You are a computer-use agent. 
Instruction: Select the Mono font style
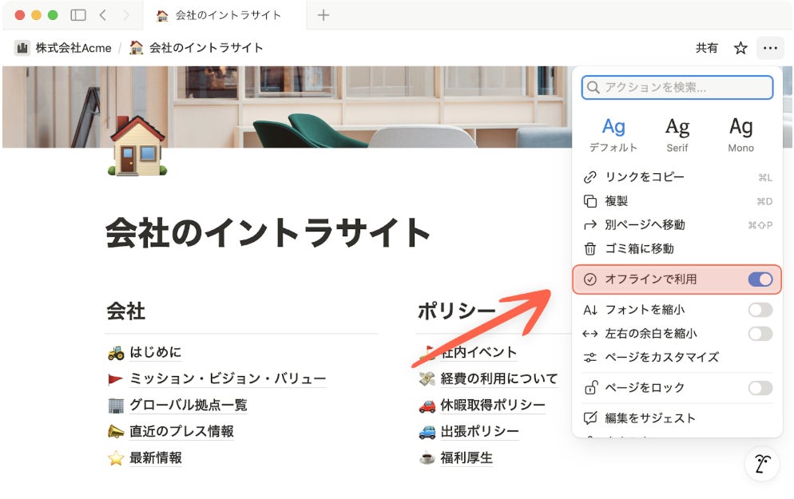tap(740, 135)
